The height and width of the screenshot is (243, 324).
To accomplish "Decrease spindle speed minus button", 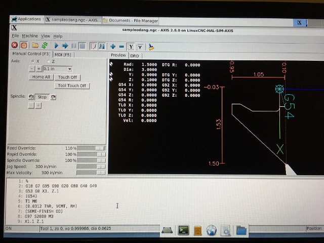I will [31, 106].
